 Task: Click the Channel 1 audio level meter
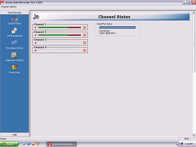(x=60, y=27)
